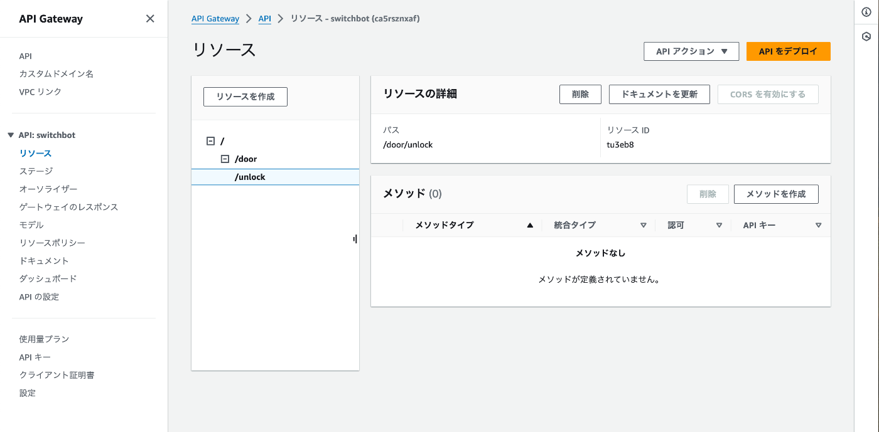This screenshot has width=879, height=432.
Task: Click CORS を有効にする button
Action: [x=768, y=94]
